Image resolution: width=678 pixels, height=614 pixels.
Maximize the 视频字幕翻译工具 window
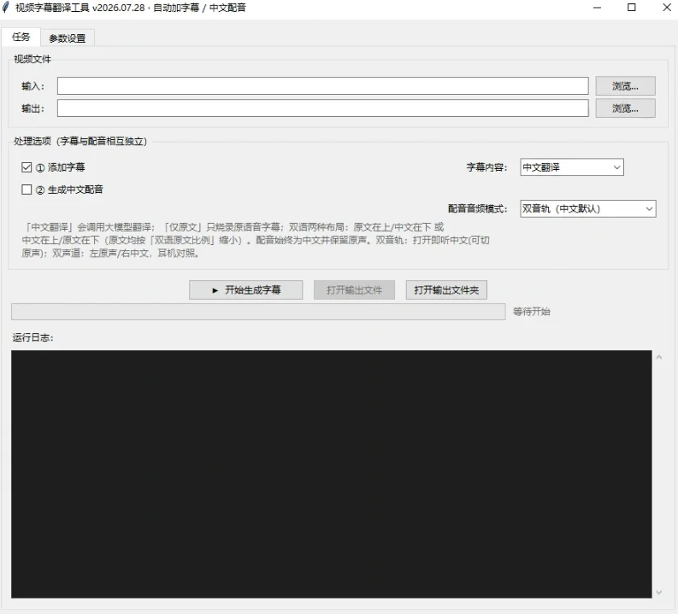[631, 8]
